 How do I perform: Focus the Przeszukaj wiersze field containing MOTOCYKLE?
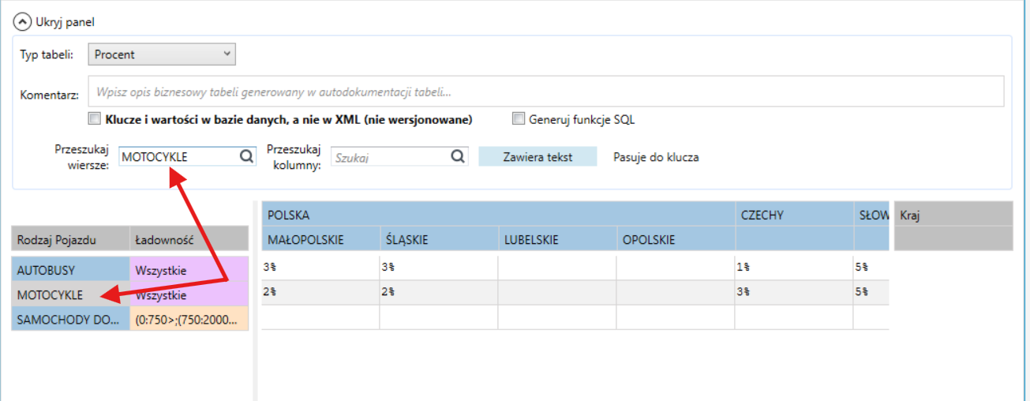click(187, 157)
